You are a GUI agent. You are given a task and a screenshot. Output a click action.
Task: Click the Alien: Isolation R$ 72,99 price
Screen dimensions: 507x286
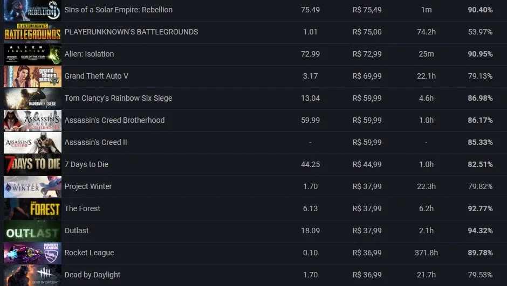[x=367, y=54]
